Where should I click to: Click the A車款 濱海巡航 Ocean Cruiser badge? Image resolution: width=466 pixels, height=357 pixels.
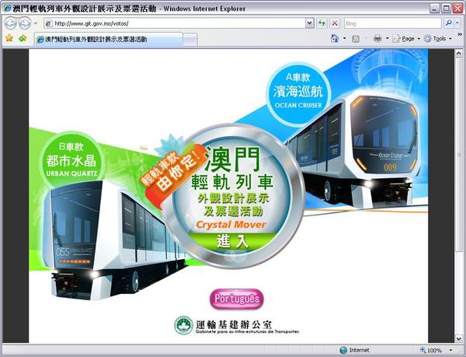point(298,93)
